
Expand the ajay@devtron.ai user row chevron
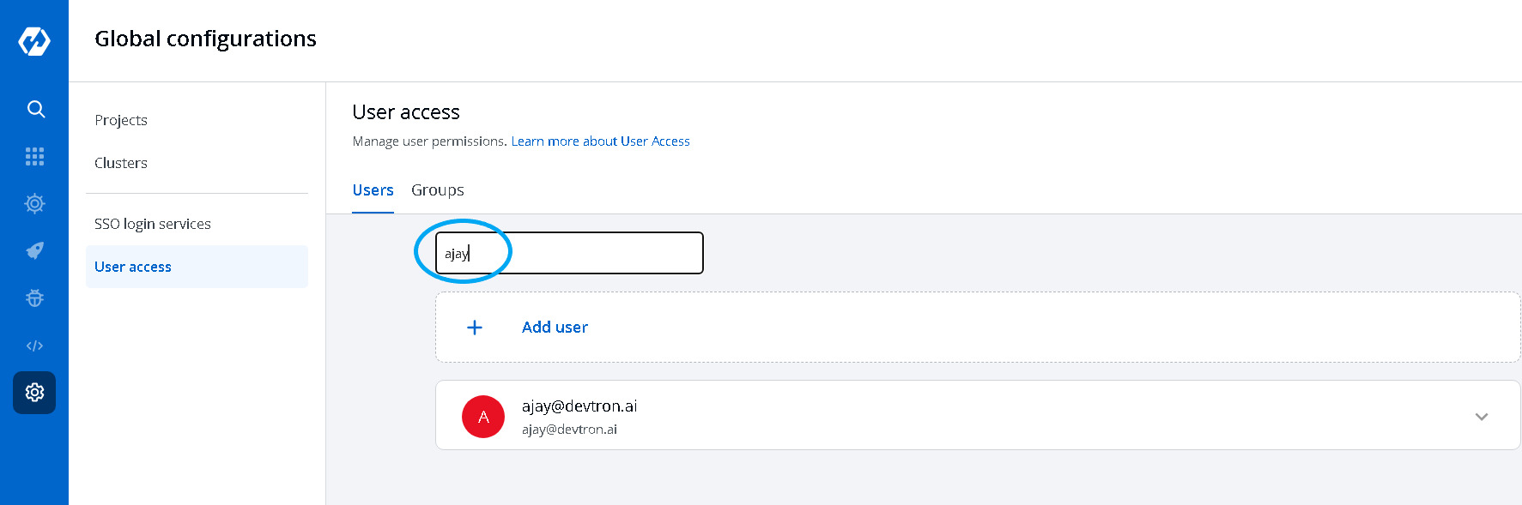coord(1481,417)
